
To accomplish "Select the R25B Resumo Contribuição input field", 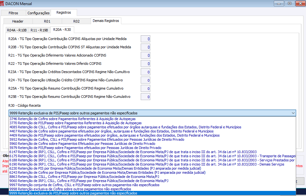I will tap(146, 97).
